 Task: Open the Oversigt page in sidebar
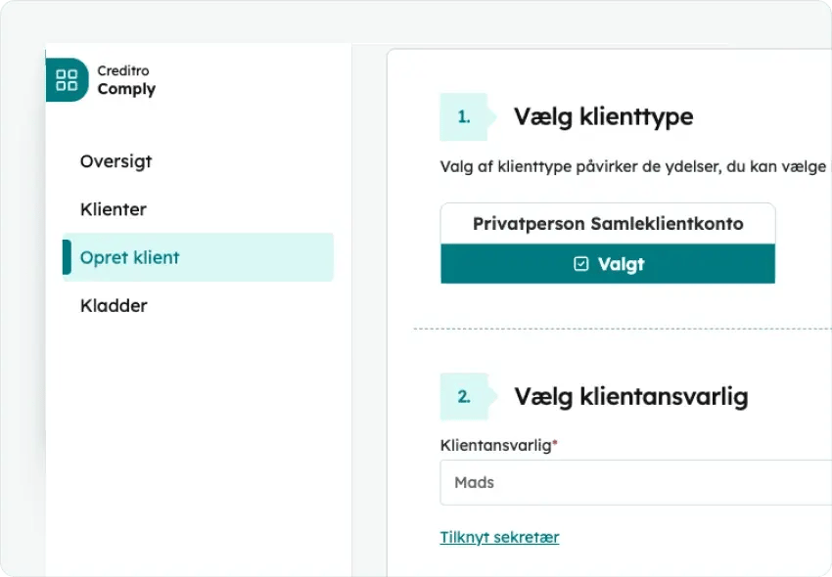pyautogui.click(x=116, y=161)
